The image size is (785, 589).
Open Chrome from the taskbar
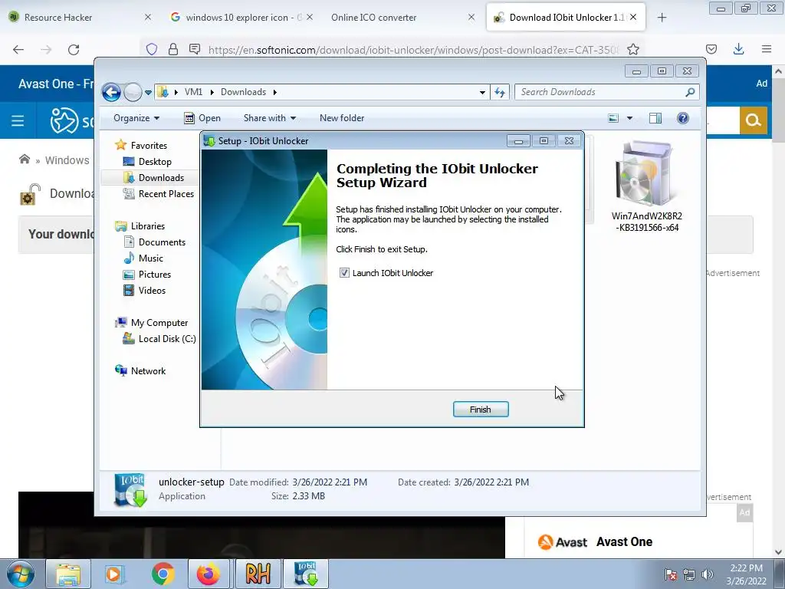(163, 574)
